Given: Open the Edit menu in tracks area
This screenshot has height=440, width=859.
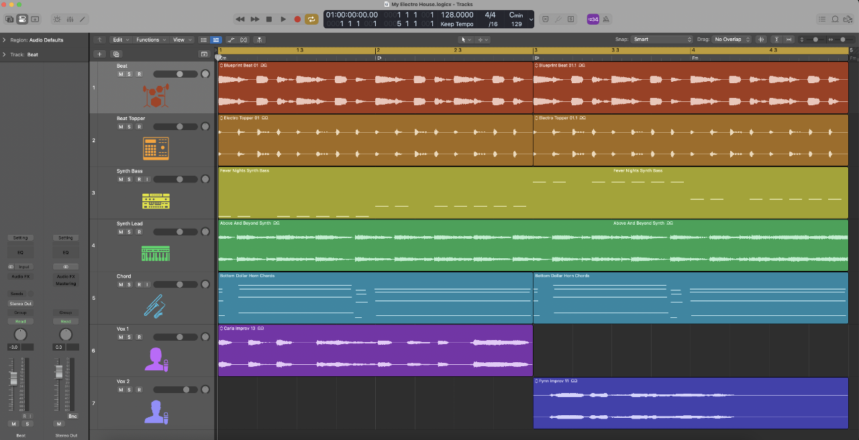Looking at the screenshot, I should click(120, 40).
